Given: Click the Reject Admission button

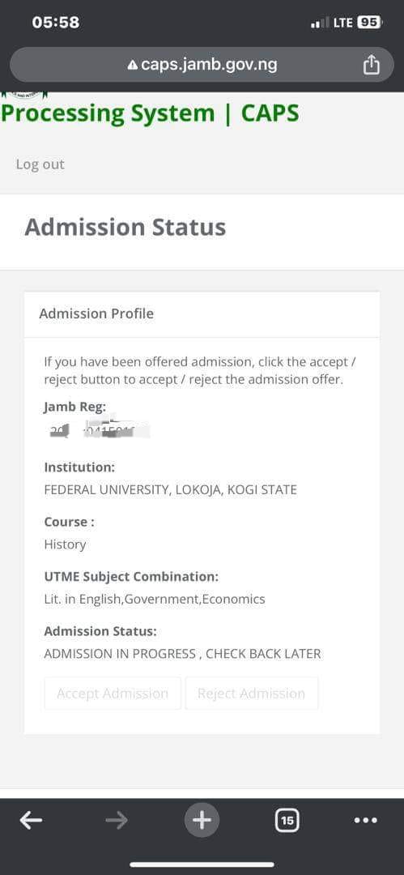Looking at the screenshot, I should coord(252,693).
